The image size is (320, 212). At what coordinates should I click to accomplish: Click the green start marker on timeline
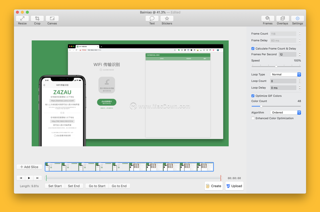pos(46,178)
